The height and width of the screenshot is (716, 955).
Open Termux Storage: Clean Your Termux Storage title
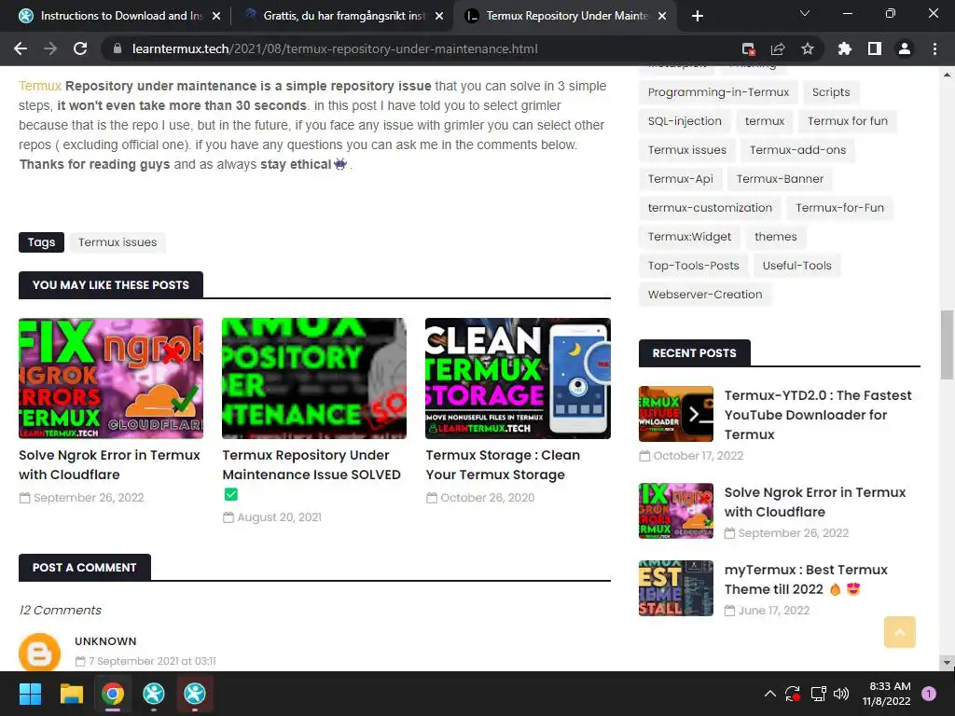(x=503, y=464)
